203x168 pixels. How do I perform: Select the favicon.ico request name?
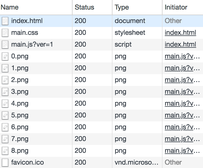coord(28,162)
